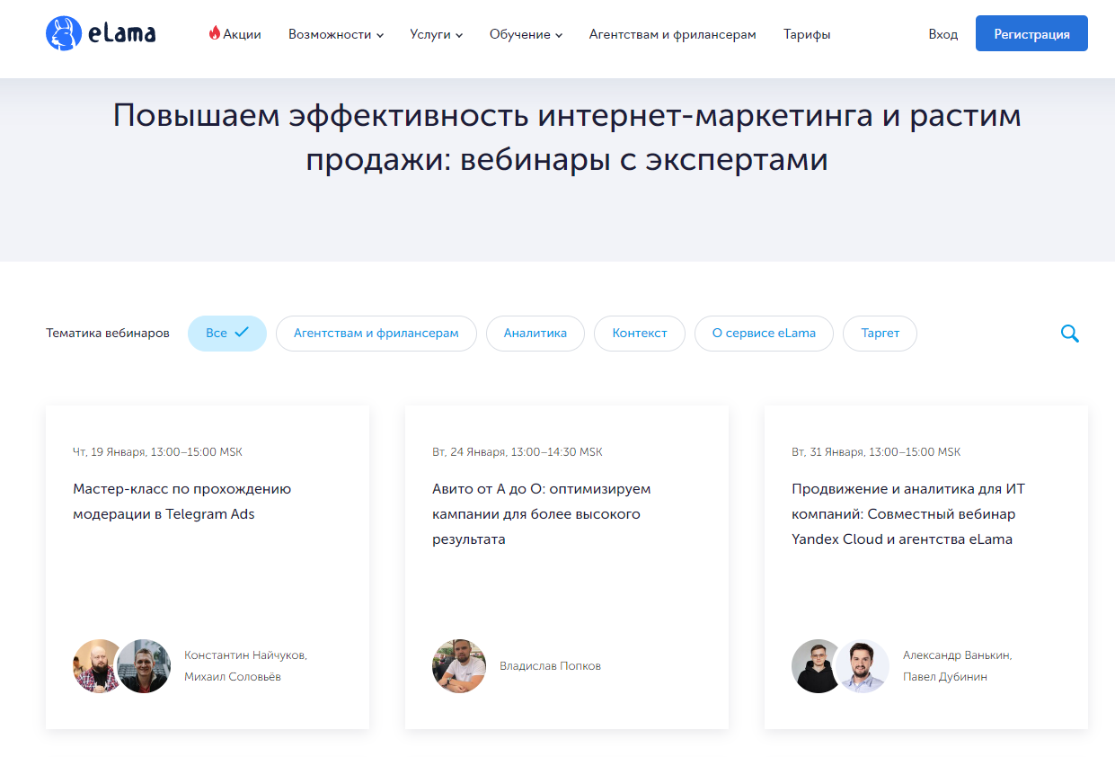
Task: Select the Контекст filter chip
Action: (640, 333)
